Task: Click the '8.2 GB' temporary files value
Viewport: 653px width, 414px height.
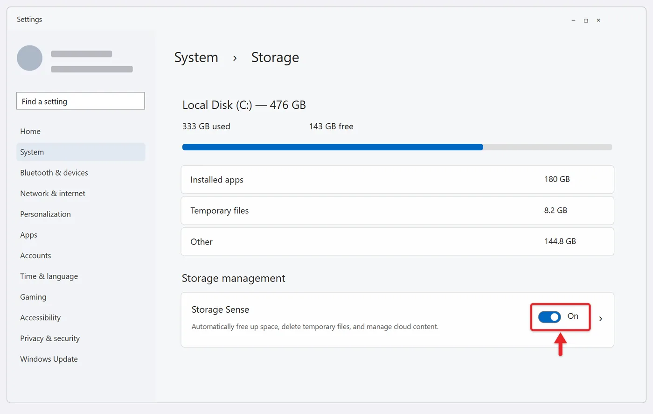Action: click(x=556, y=211)
